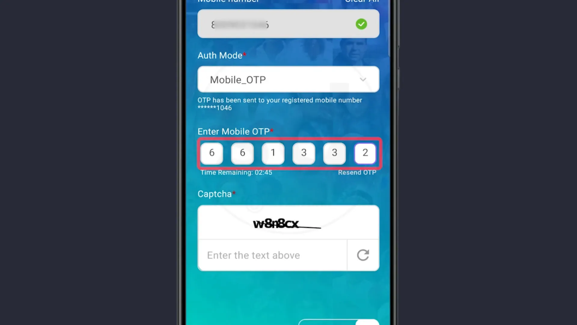Click time remaining countdown display

(x=236, y=172)
